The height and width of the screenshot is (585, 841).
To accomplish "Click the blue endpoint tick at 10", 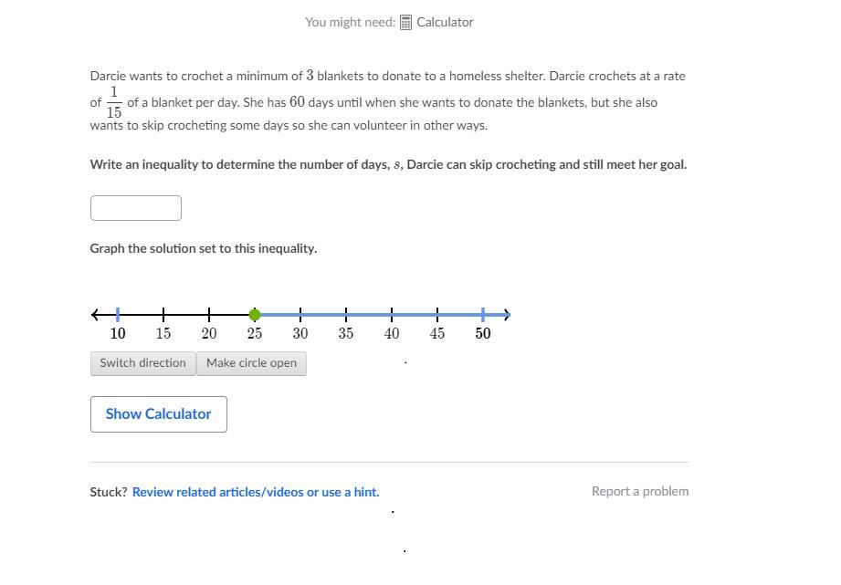I will click(118, 315).
